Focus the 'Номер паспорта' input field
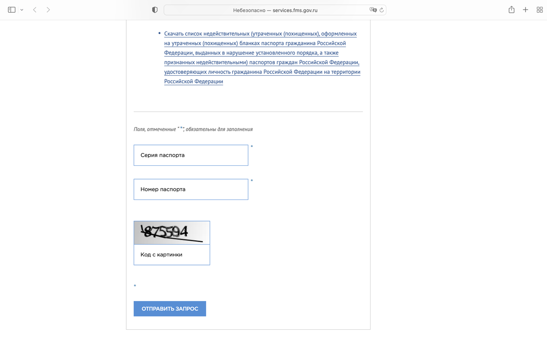 click(x=191, y=189)
